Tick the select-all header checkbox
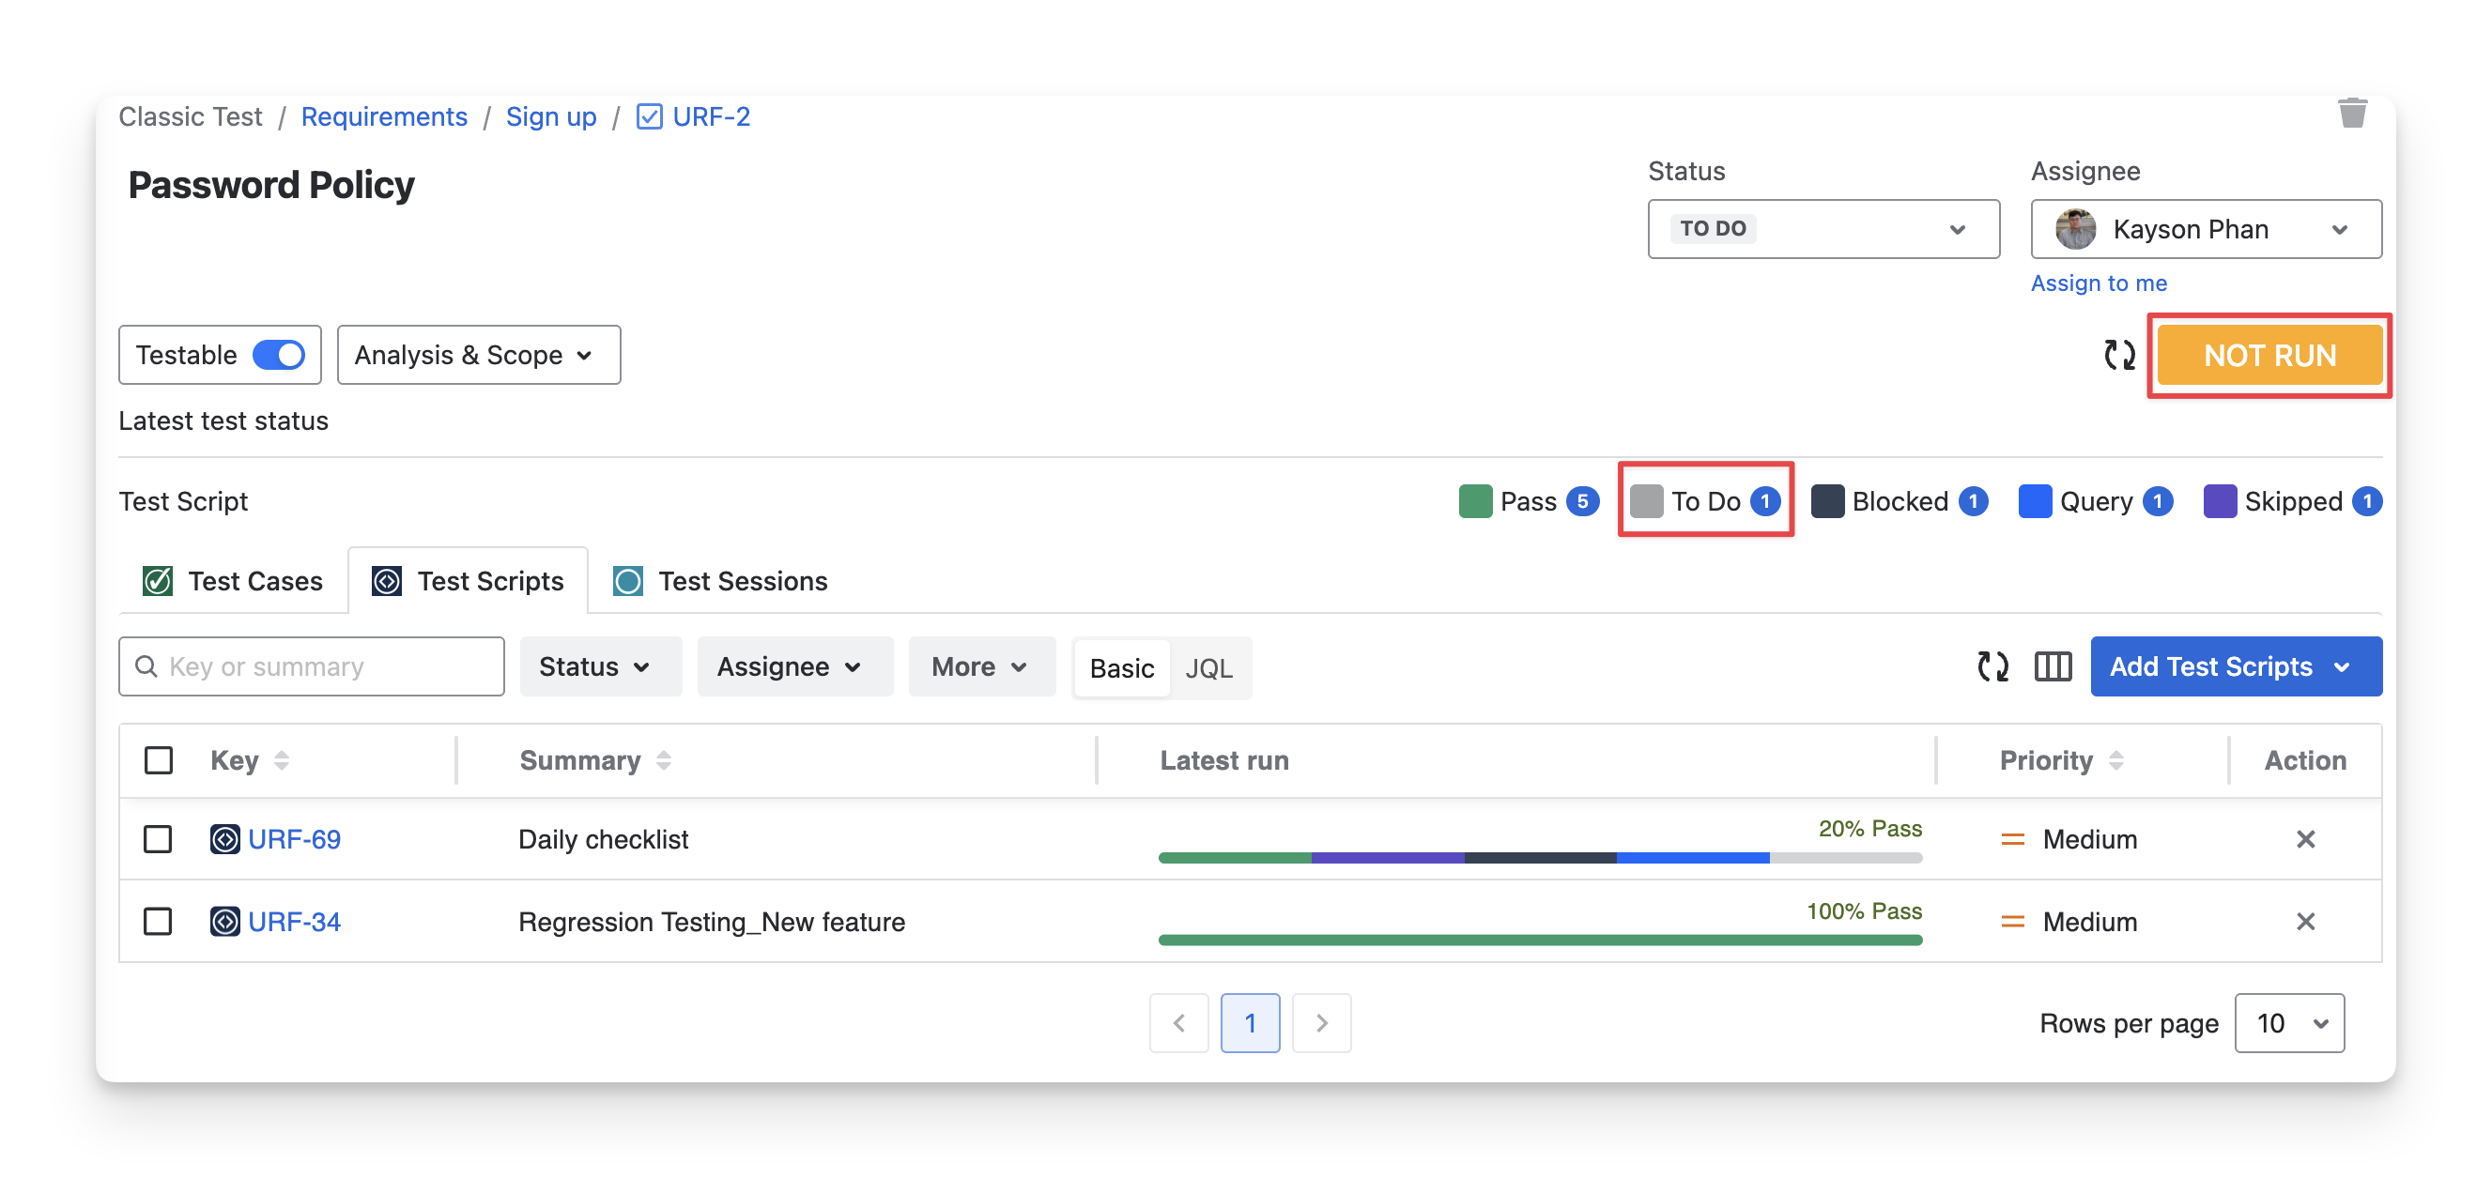The height and width of the screenshot is (1178, 2492). tap(159, 760)
